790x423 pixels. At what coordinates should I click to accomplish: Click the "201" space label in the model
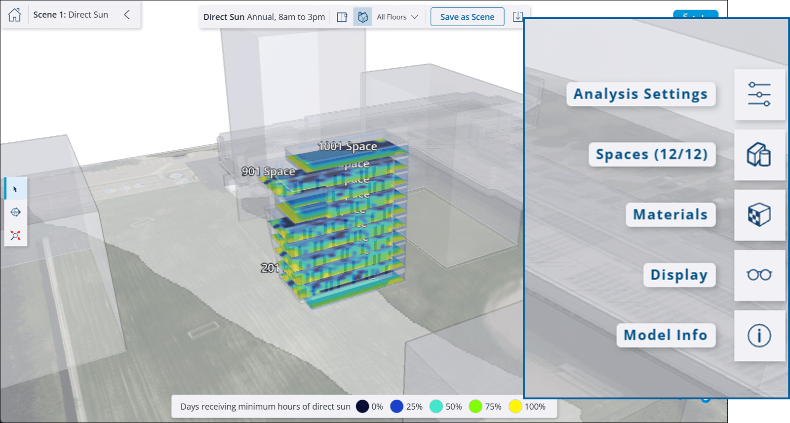point(270,268)
